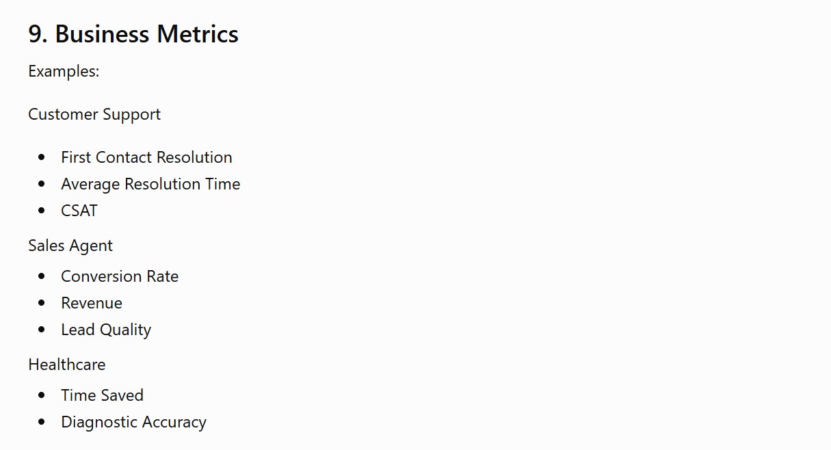Click the '9. Business Metrics' heading
831x450 pixels.
[x=133, y=34]
